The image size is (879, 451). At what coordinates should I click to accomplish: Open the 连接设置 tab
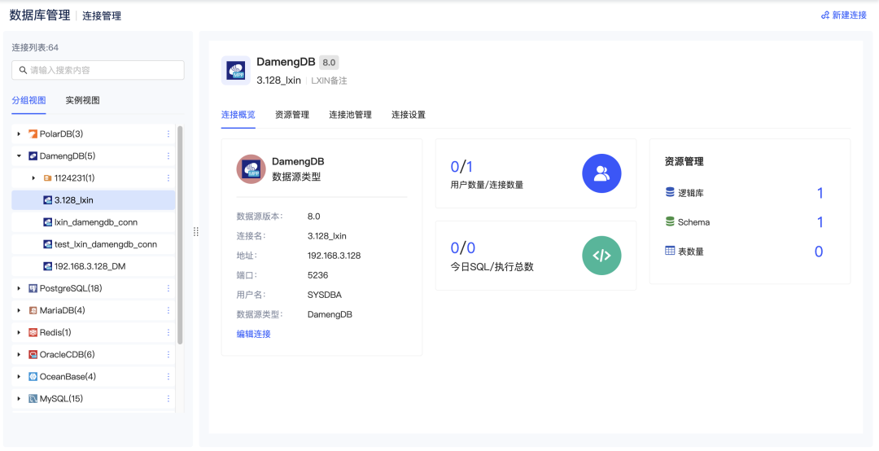[x=409, y=115]
